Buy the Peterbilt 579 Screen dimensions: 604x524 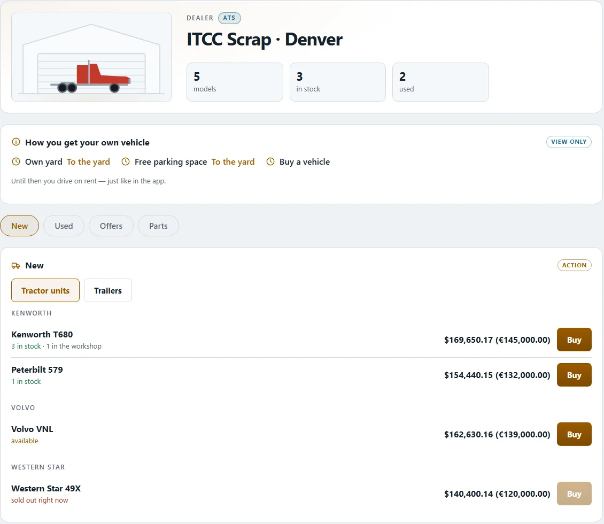tap(574, 375)
